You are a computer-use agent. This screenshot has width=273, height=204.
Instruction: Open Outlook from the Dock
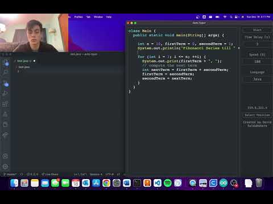[x=86, y=183]
